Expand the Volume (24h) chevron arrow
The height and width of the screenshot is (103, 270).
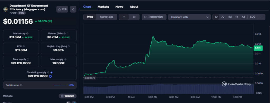(x=68, y=34)
